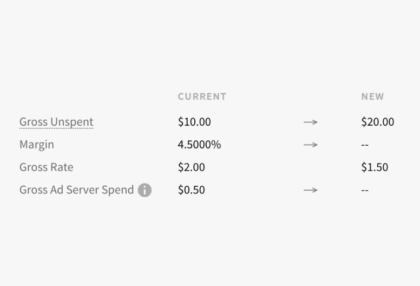Select the Margin row label
420x286 pixels.
(x=37, y=145)
